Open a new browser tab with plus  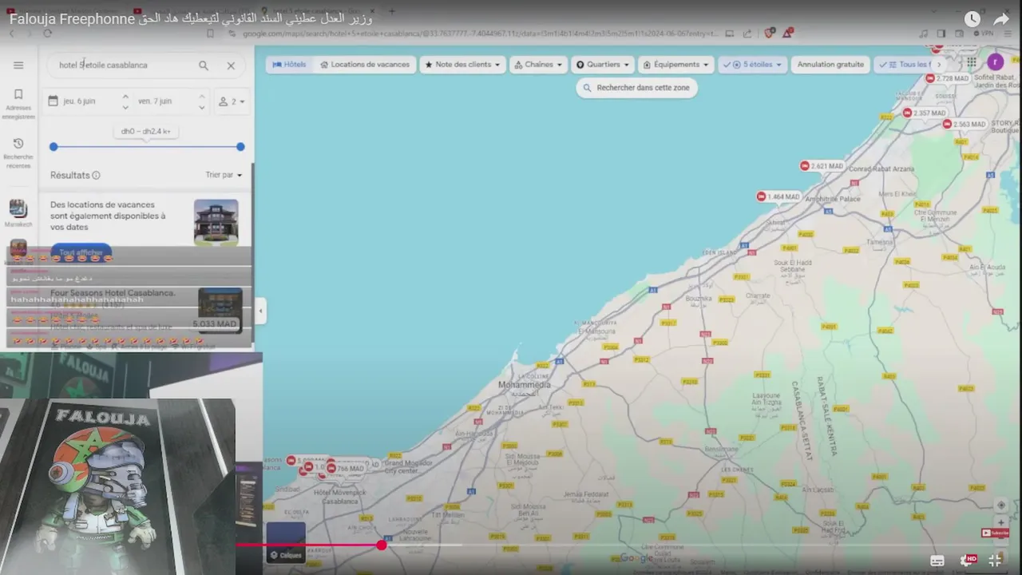click(391, 11)
